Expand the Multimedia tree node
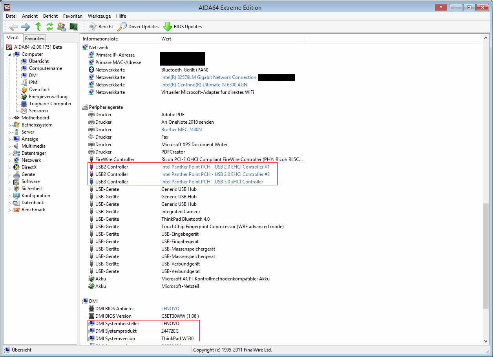Viewport: 493px width, 357px height. click(9, 146)
